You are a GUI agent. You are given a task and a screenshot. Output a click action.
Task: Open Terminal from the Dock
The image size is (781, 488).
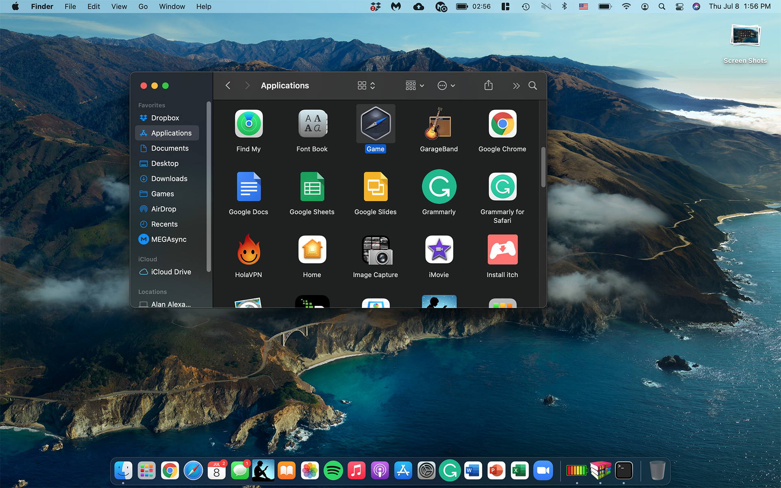624,471
